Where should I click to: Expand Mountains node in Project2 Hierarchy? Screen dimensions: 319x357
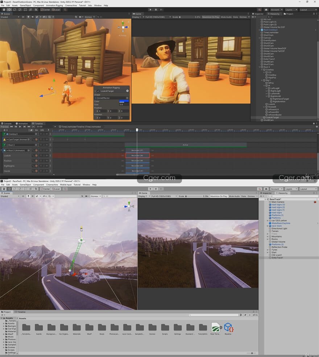tap(268, 236)
